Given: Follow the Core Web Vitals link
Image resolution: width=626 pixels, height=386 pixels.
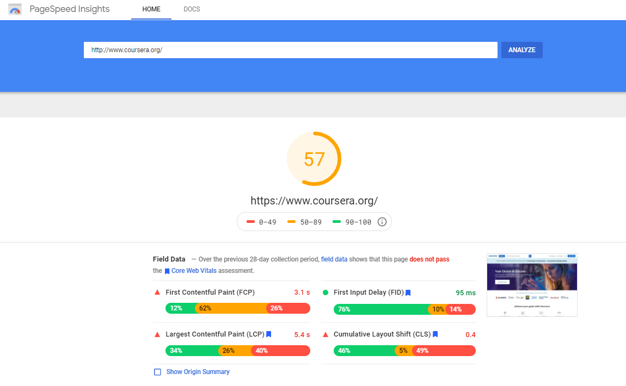Looking at the screenshot, I should [x=194, y=271].
